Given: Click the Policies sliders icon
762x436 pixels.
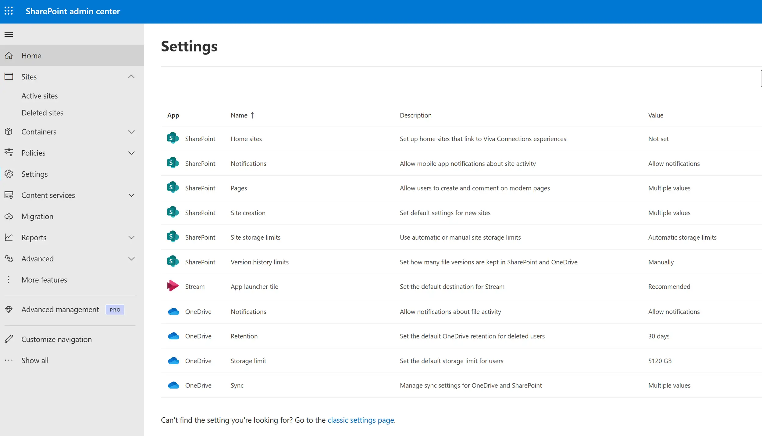Looking at the screenshot, I should [x=9, y=152].
